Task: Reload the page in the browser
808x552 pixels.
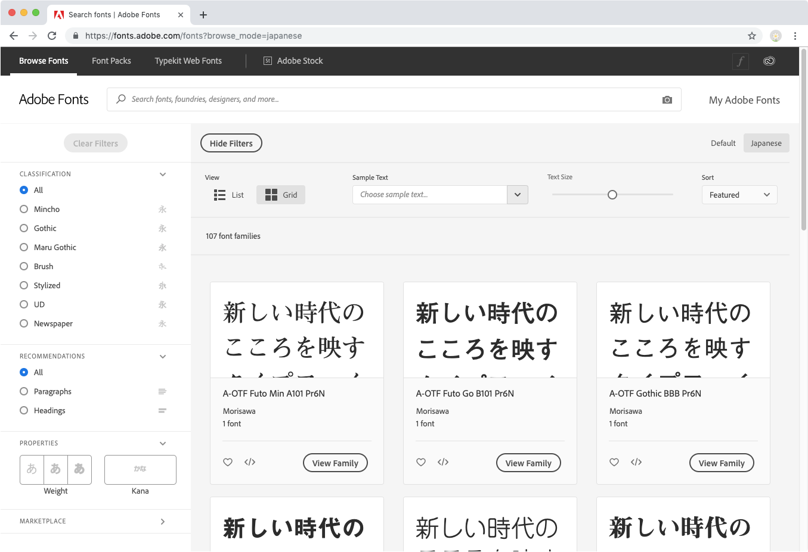Action: tap(52, 36)
